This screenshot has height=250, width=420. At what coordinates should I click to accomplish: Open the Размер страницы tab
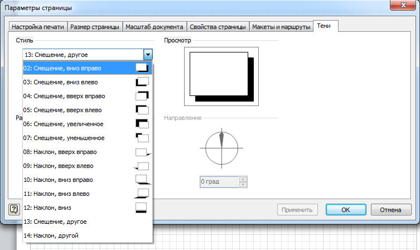click(x=94, y=27)
